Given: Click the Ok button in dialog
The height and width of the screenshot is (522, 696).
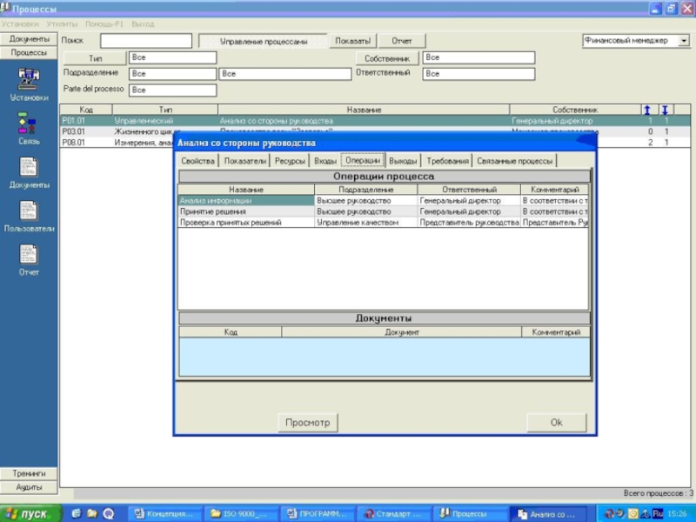Looking at the screenshot, I should [x=556, y=423].
